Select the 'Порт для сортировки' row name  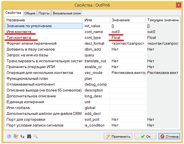coord(44,120)
